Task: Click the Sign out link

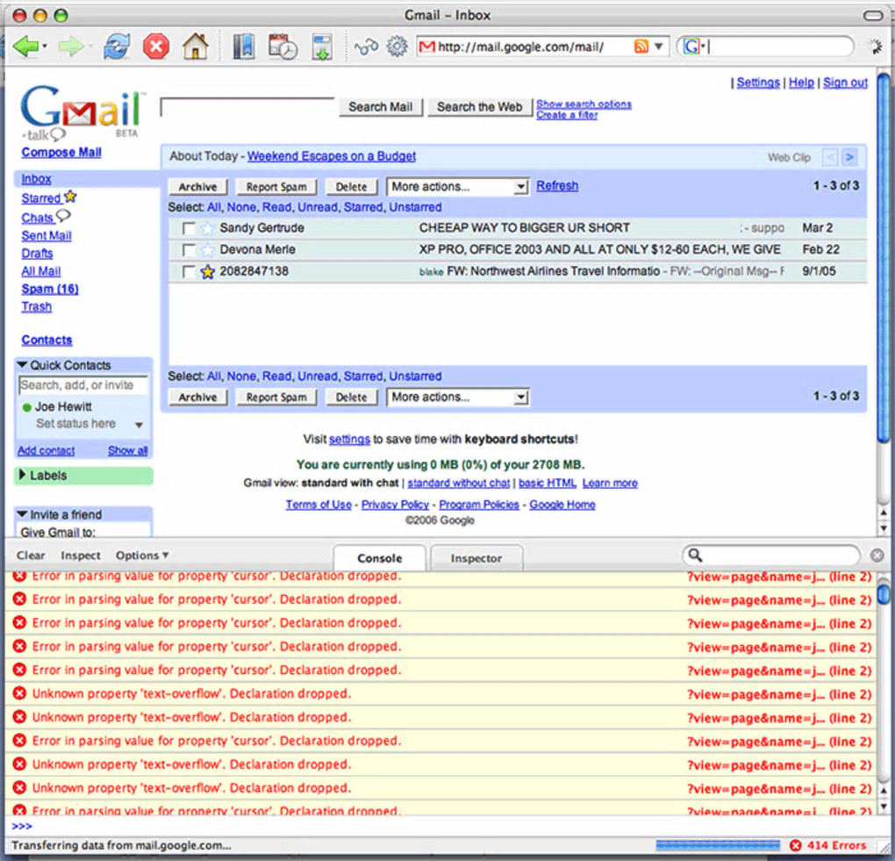Action: coord(845,83)
